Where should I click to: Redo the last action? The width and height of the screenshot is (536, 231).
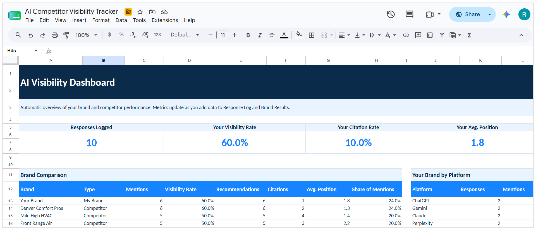pyautogui.click(x=42, y=35)
